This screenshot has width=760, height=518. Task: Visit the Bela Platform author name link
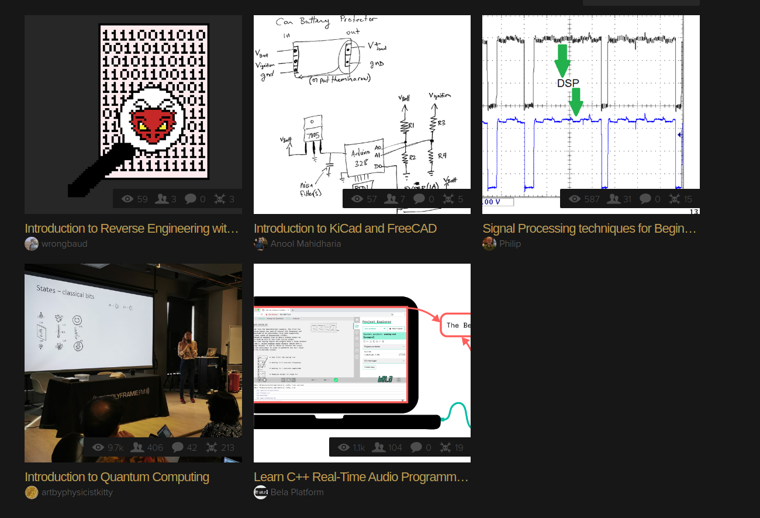pyautogui.click(x=297, y=492)
